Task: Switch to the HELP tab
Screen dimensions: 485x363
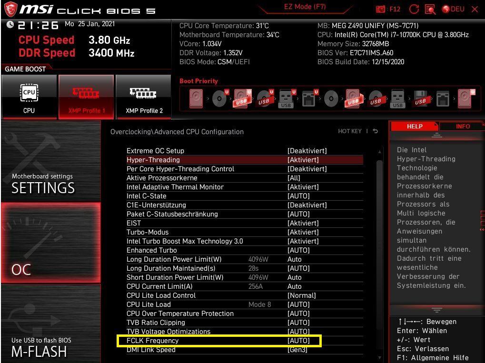Action: click(415, 126)
